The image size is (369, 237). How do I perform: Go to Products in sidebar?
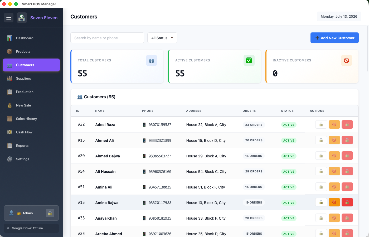tap(31, 51)
